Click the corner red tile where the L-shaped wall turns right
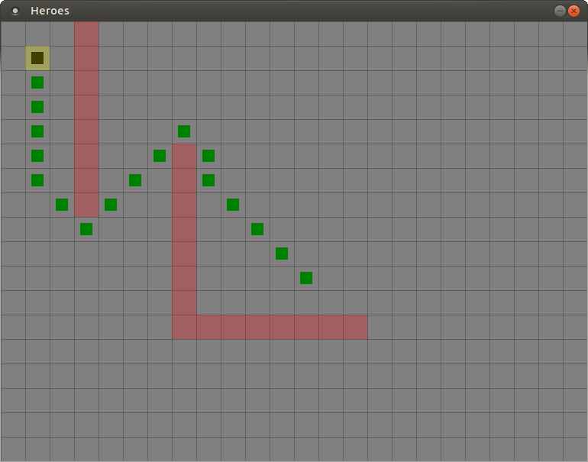 (184, 327)
